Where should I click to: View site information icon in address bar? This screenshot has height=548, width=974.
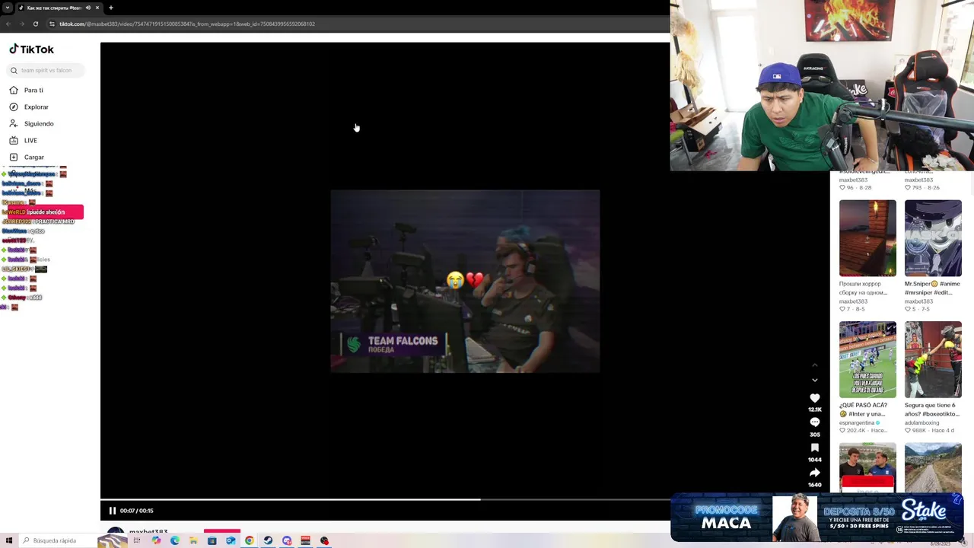tap(53, 24)
